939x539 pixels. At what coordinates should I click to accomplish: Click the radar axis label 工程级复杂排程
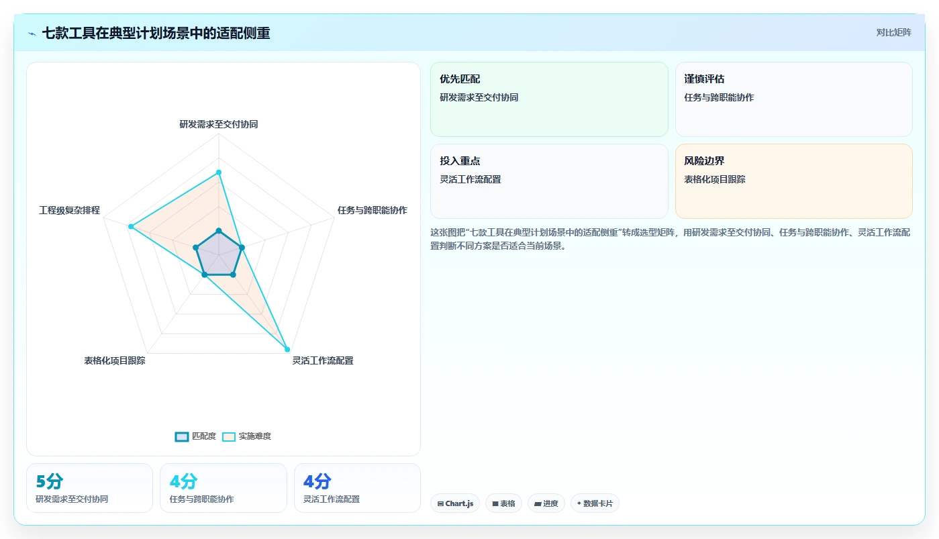click(x=69, y=210)
